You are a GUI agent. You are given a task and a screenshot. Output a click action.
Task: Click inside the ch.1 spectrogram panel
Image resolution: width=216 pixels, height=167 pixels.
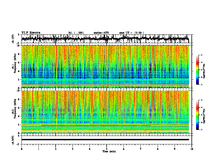[105, 67]
